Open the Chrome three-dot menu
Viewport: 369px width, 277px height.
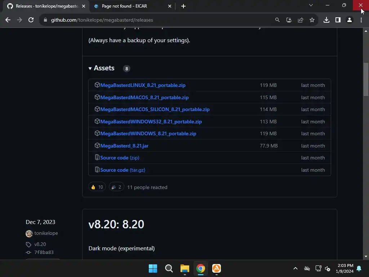(361, 20)
